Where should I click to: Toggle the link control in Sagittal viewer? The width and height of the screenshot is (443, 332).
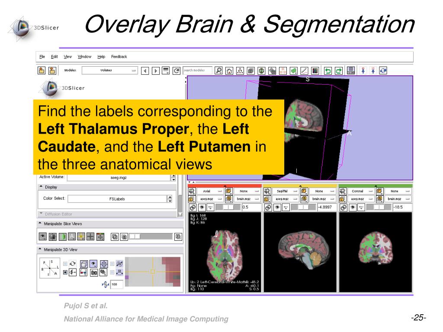click(268, 207)
